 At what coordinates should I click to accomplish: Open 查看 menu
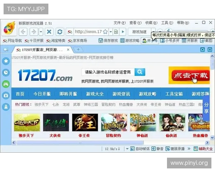pos(135,23)
